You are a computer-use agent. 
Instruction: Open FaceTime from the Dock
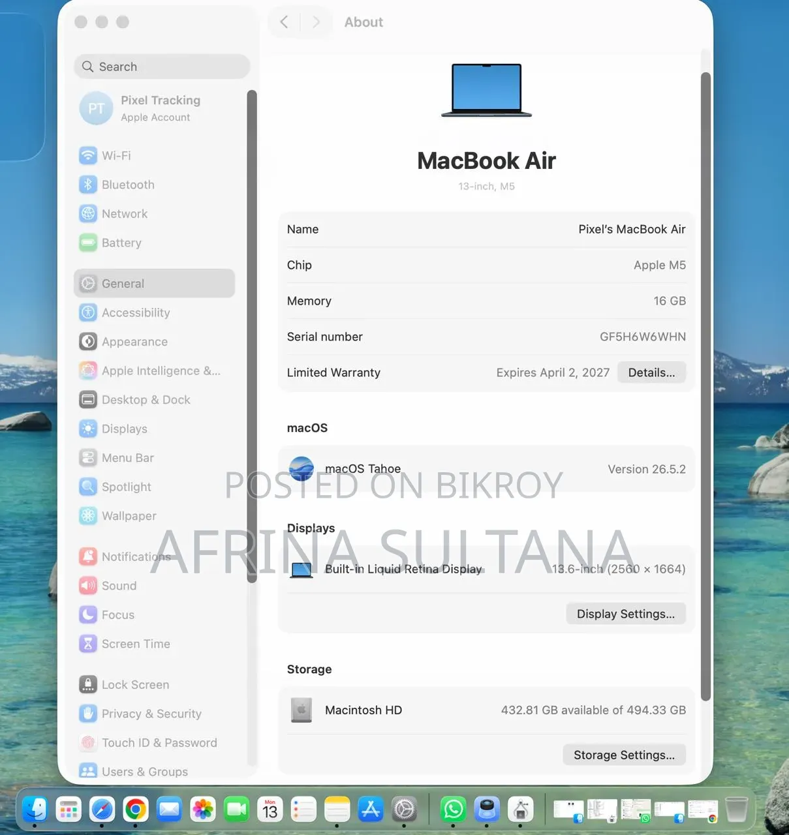[236, 810]
